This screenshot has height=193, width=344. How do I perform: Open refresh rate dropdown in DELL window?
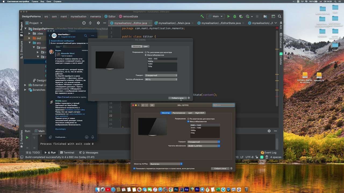pyautogui.click(x=204, y=146)
